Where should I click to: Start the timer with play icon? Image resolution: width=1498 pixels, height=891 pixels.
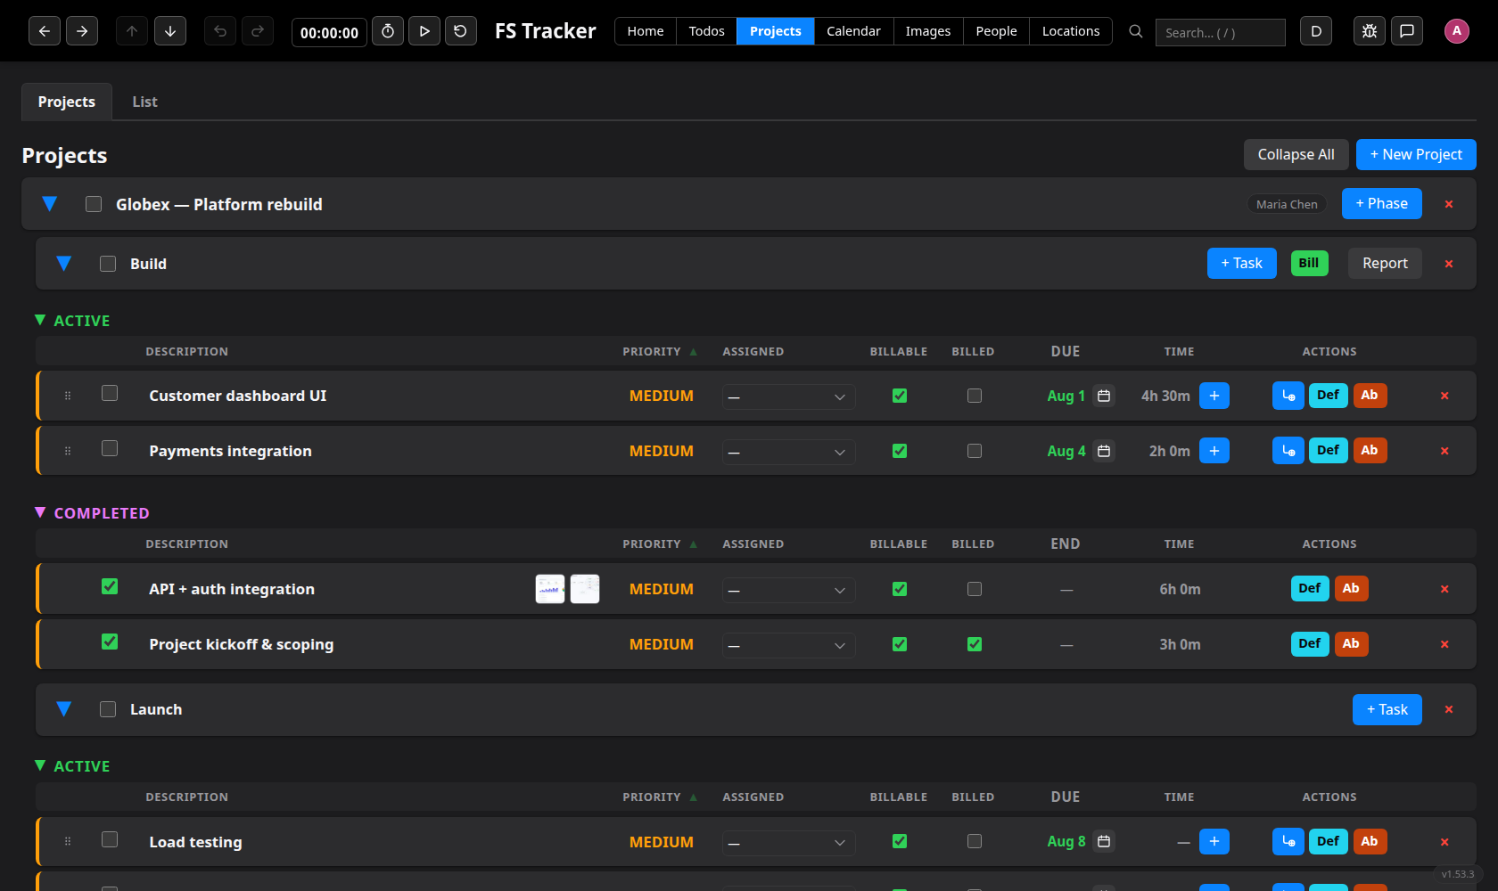pos(424,31)
